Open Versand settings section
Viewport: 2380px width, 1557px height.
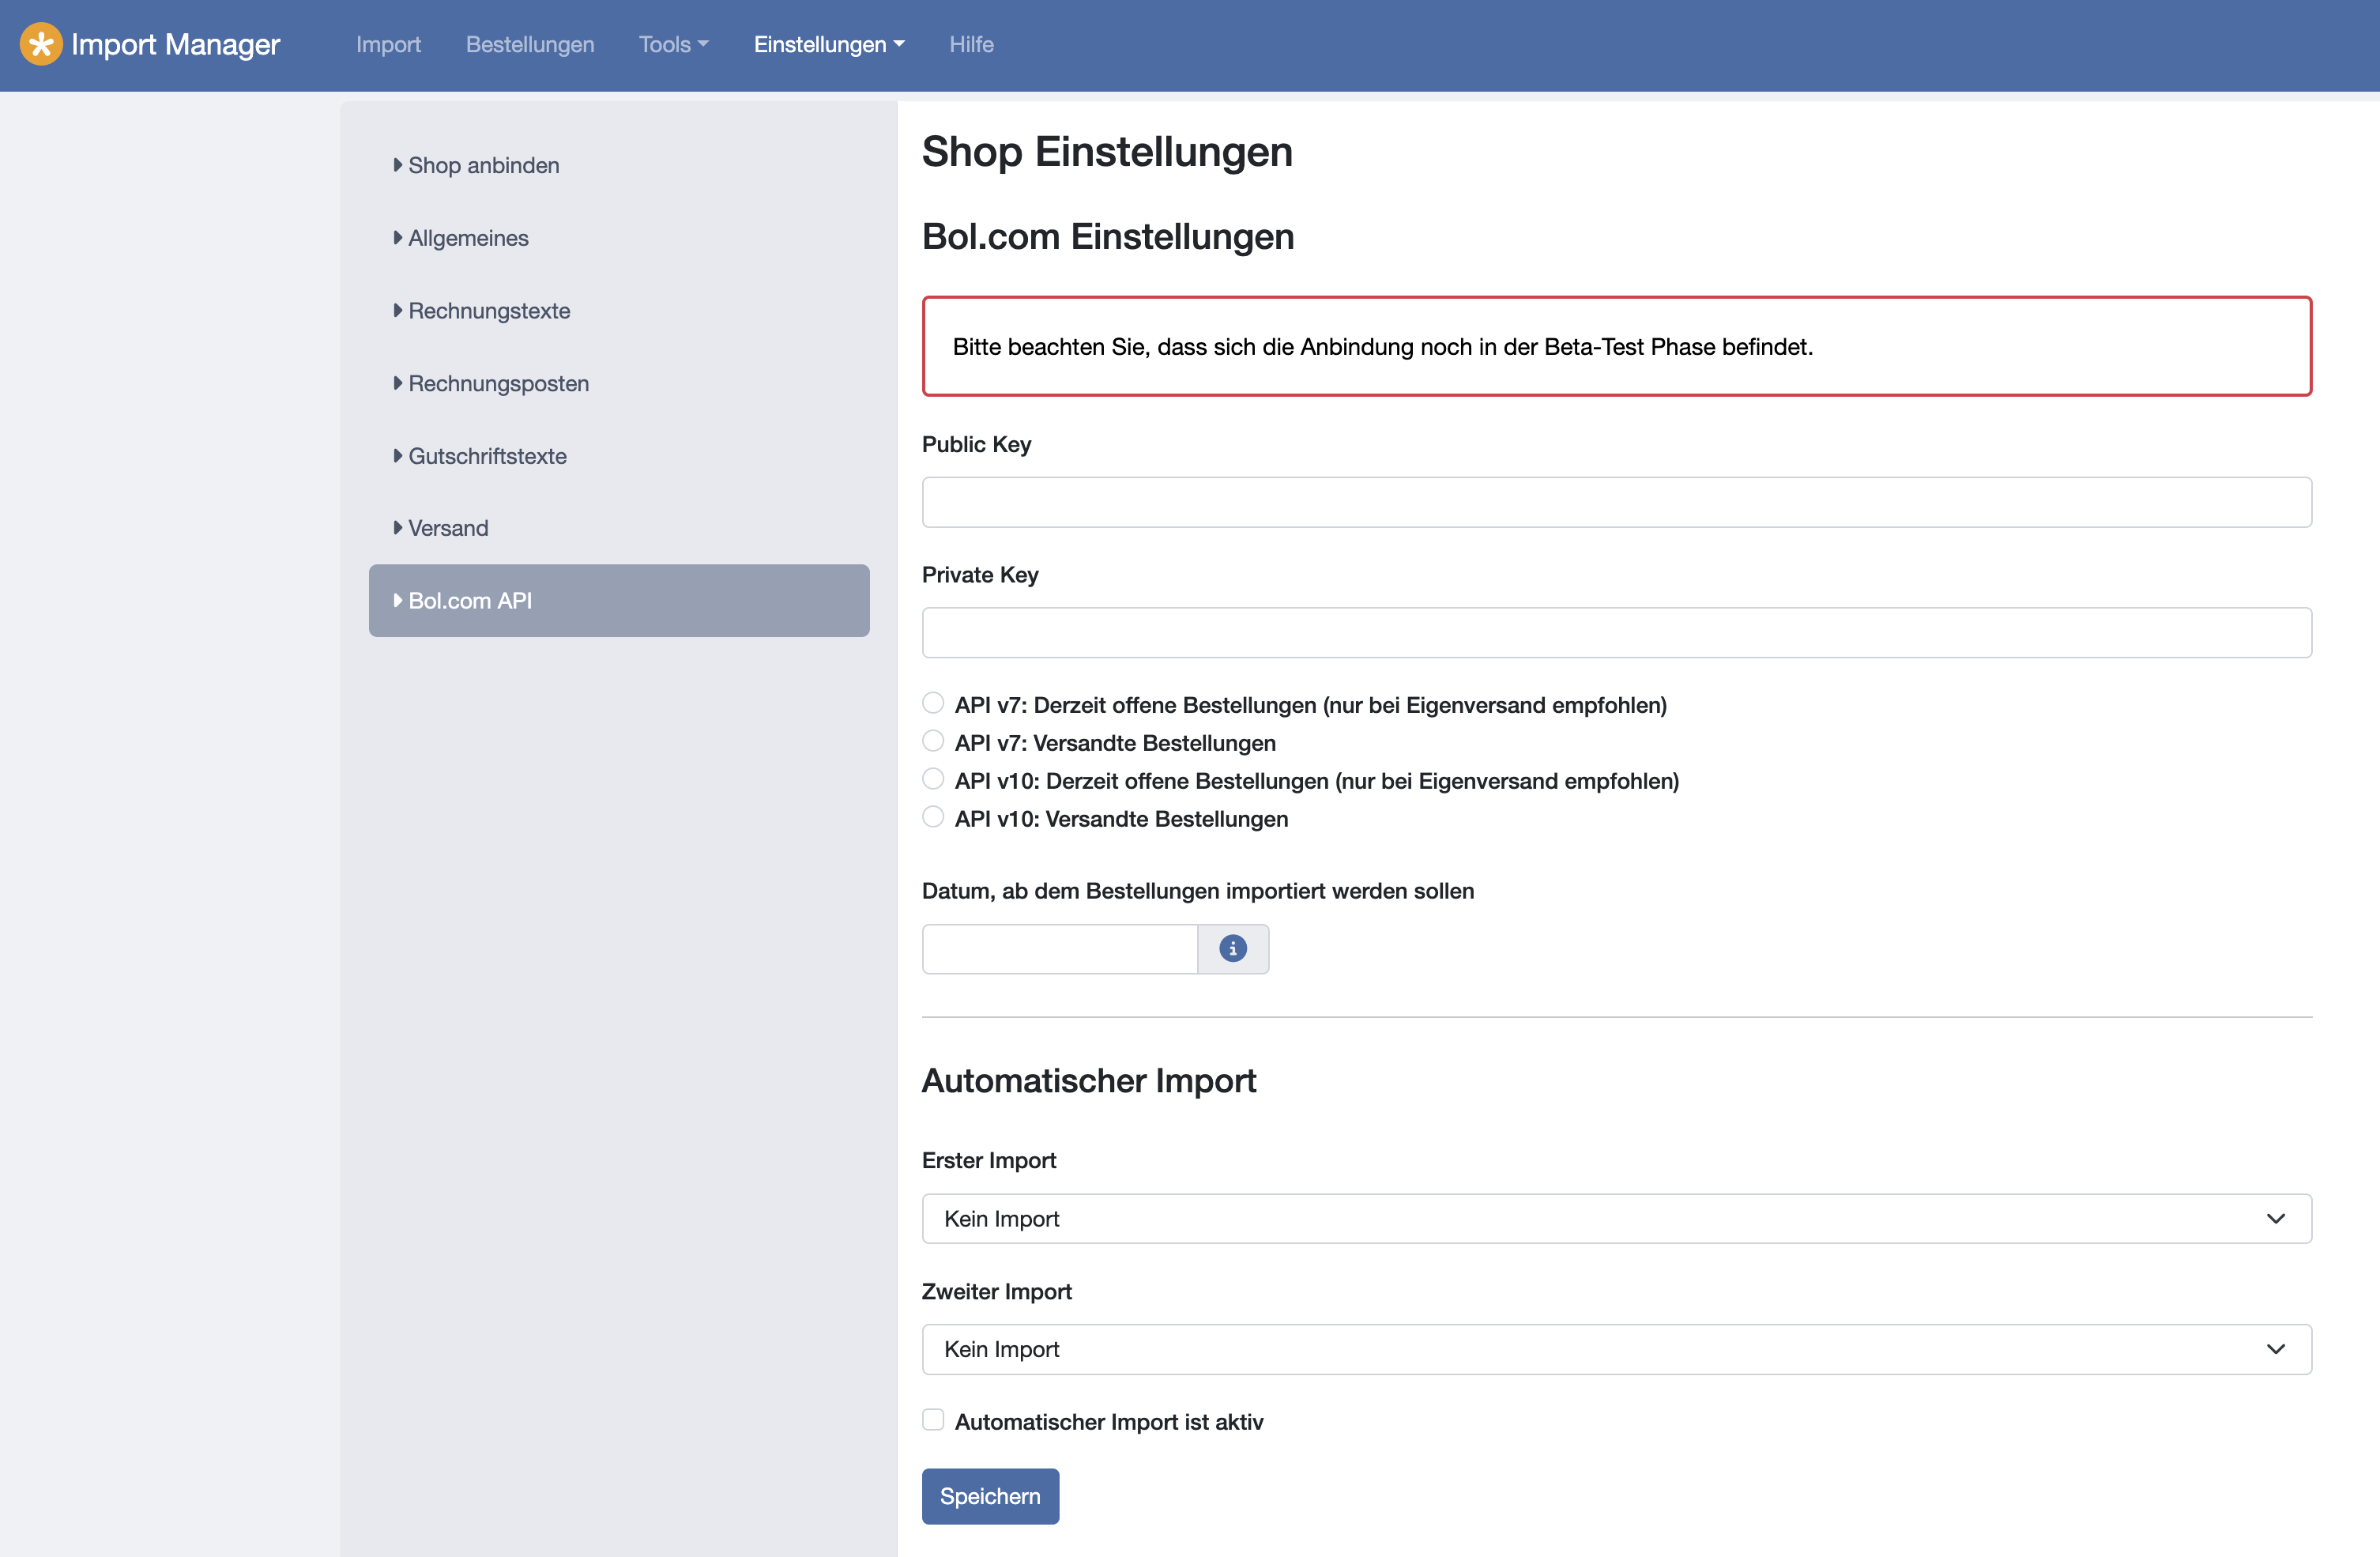tap(619, 528)
